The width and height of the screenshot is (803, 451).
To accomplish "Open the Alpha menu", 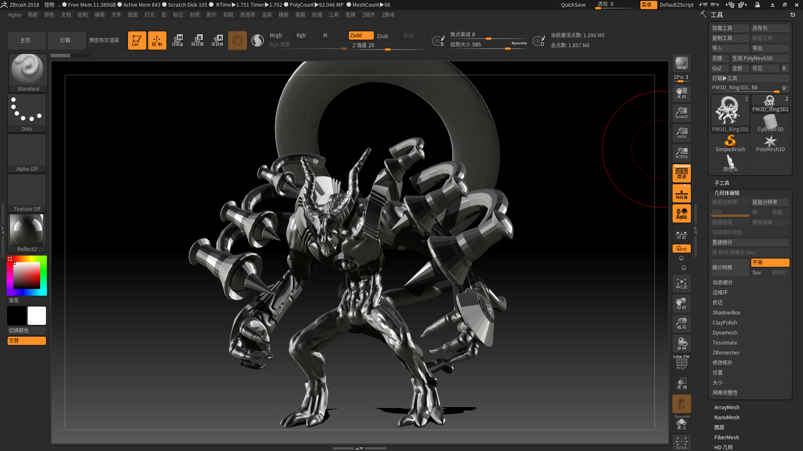I will 14,15.
